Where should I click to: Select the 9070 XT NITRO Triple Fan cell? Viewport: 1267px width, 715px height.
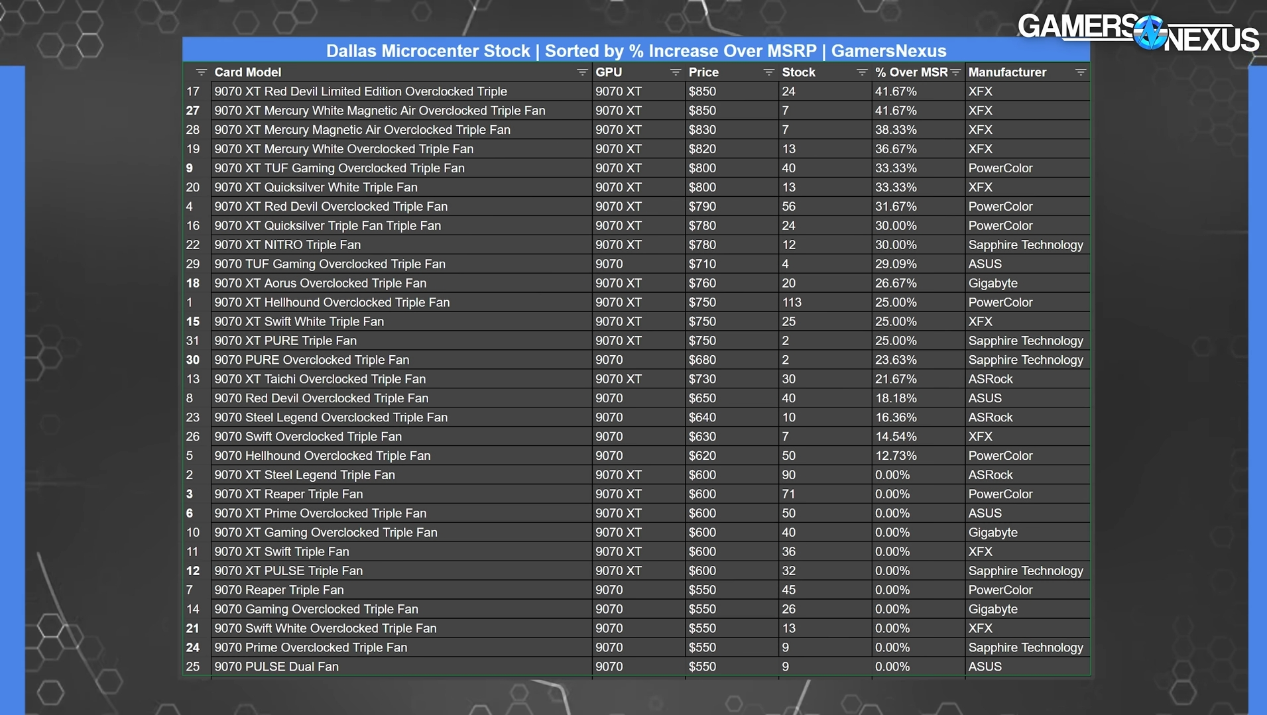[x=402, y=245]
